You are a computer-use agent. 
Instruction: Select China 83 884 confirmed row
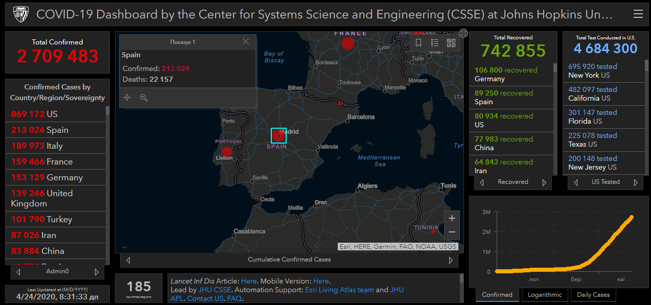(56, 251)
